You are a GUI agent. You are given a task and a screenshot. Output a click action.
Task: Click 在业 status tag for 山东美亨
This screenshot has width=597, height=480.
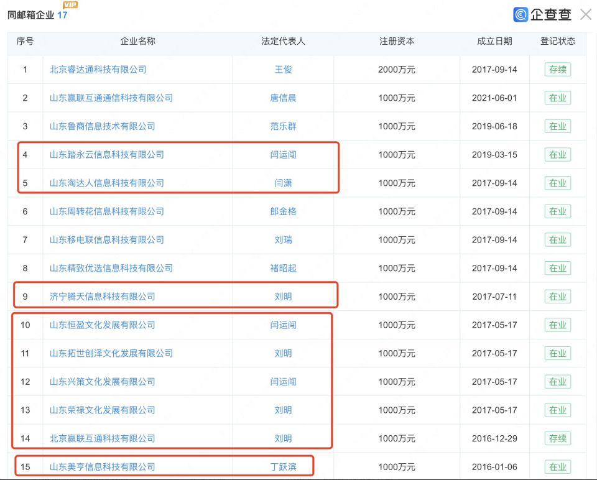click(x=558, y=467)
